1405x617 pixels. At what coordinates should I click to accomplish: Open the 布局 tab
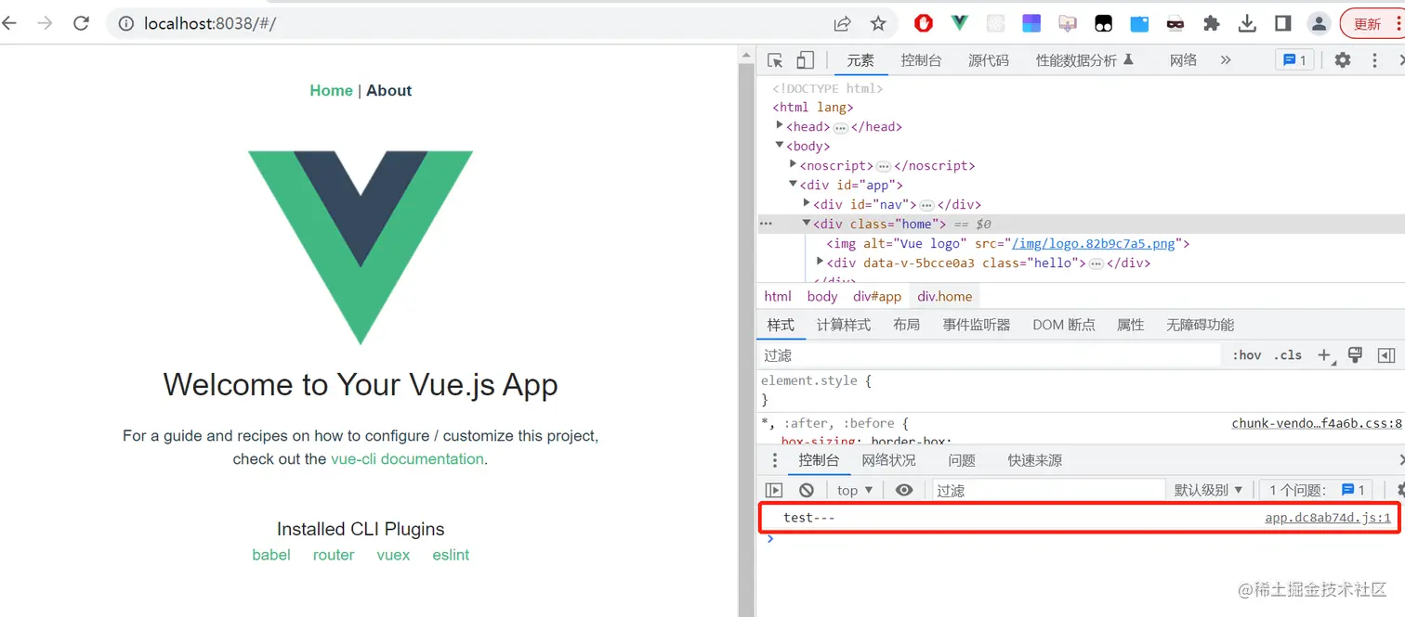tap(906, 325)
